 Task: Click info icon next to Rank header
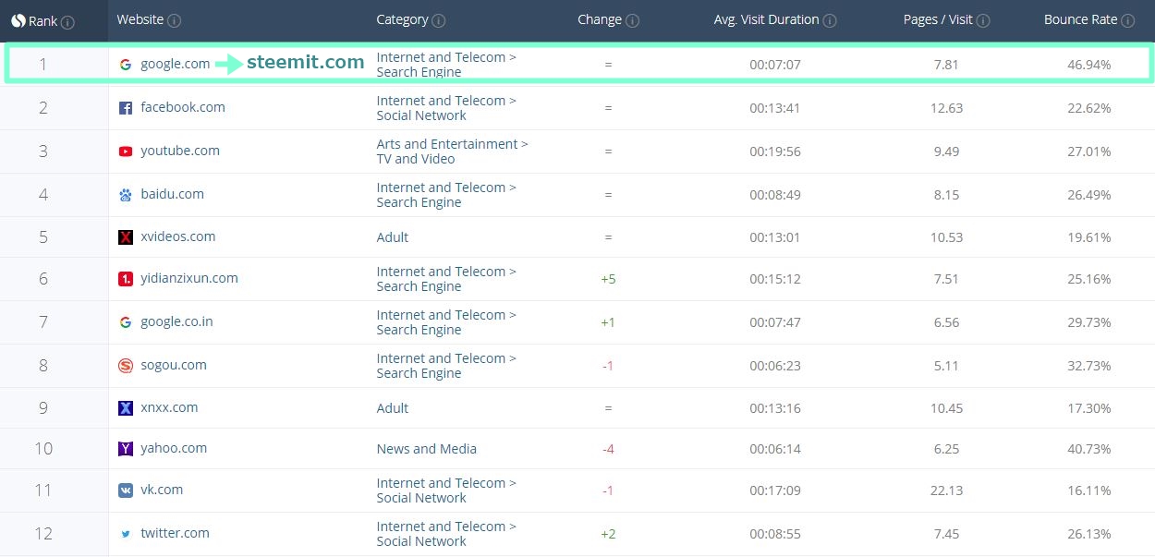(68, 21)
